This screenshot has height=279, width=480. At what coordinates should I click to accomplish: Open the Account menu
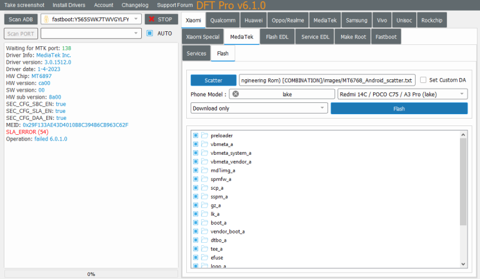(x=104, y=5)
